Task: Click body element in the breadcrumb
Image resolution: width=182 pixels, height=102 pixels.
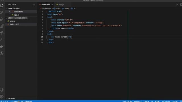Action: click(65, 8)
